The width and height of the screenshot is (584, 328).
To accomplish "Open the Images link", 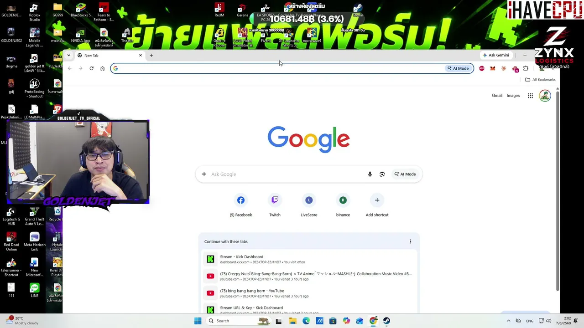I will point(513,96).
